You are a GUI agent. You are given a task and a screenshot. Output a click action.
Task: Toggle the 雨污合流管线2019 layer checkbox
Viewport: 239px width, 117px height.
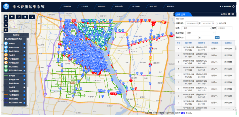pyautogui.click(x=24, y=103)
